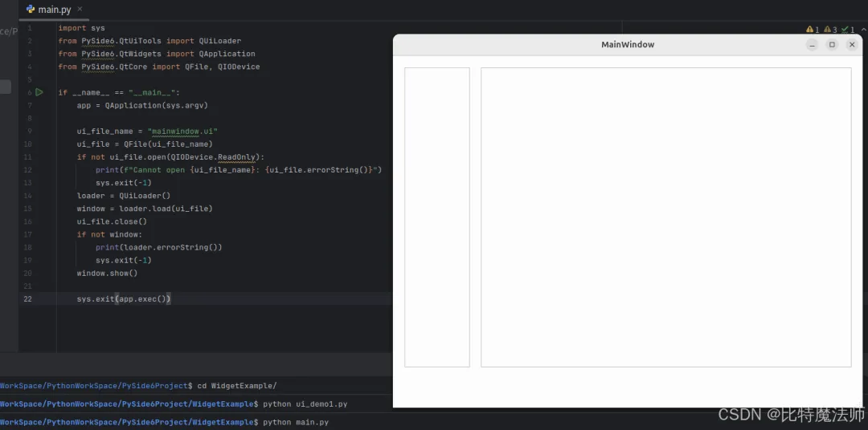This screenshot has width=868, height=430.
Task: Click terminal command 'python ui_demo1.py'
Action: (x=305, y=404)
